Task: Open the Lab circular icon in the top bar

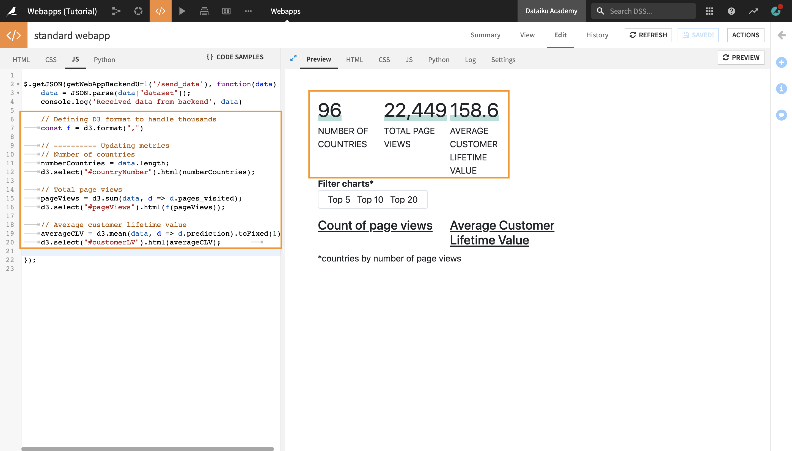Action: [138, 11]
